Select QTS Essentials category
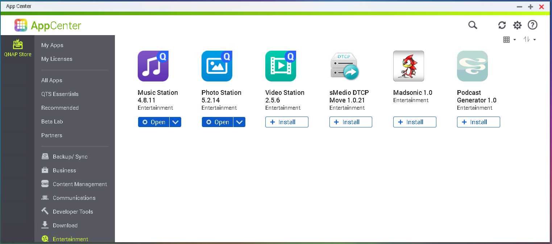Screen dimensions: 552x244 coord(60,94)
